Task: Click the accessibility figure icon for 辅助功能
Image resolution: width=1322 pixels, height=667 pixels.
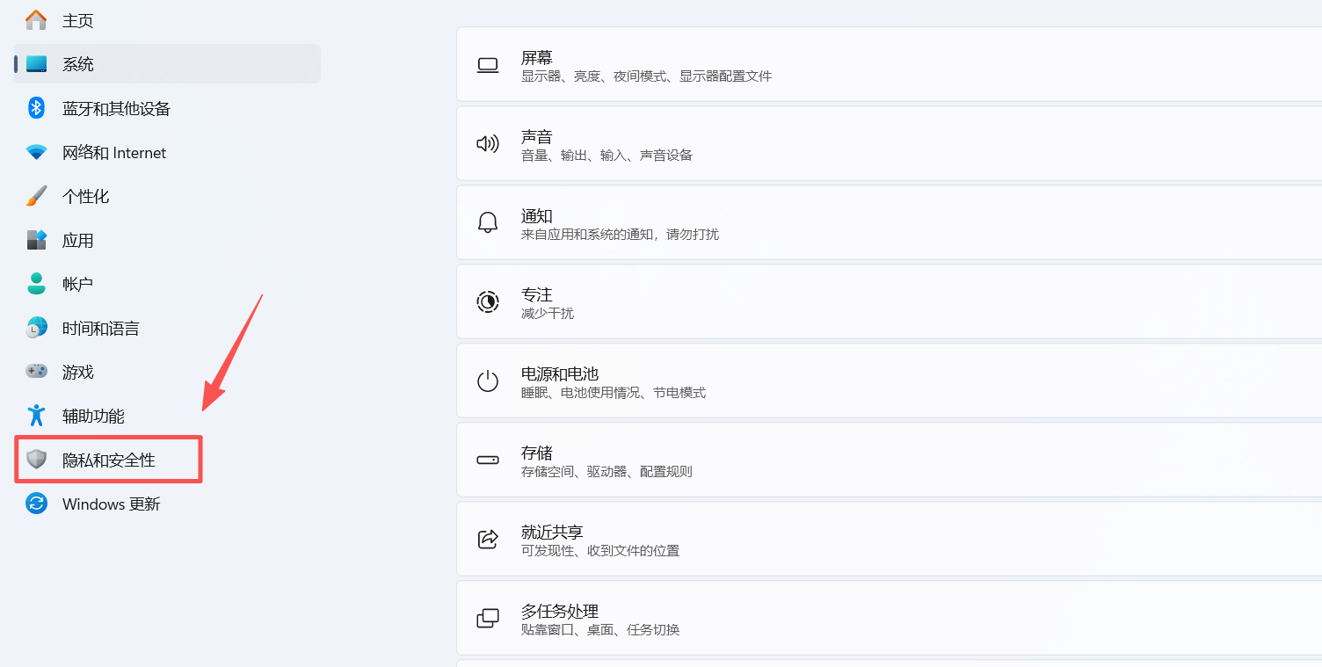Action: pyautogui.click(x=36, y=416)
